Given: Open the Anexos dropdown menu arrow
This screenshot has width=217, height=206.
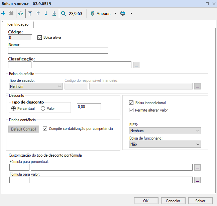Looking at the screenshot, I should pos(115,14).
